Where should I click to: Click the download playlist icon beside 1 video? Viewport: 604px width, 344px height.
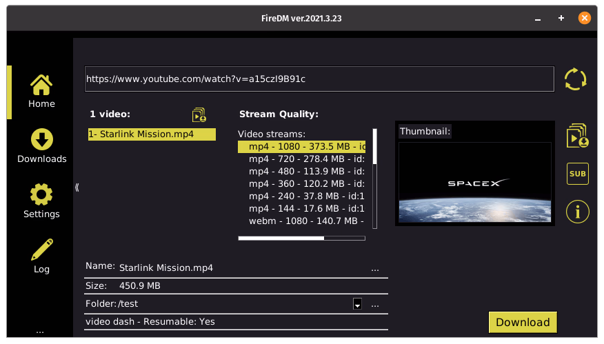pyautogui.click(x=199, y=115)
